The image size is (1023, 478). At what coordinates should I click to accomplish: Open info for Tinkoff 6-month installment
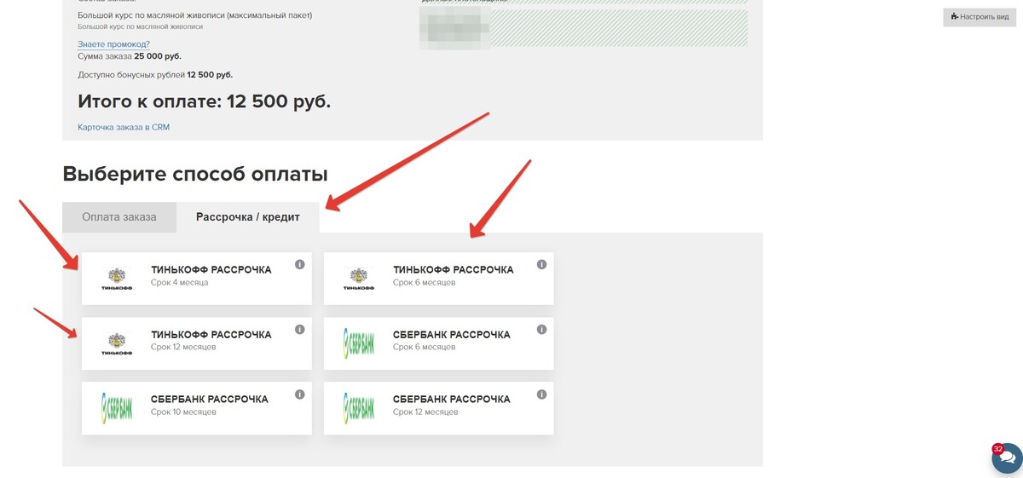[x=542, y=264]
